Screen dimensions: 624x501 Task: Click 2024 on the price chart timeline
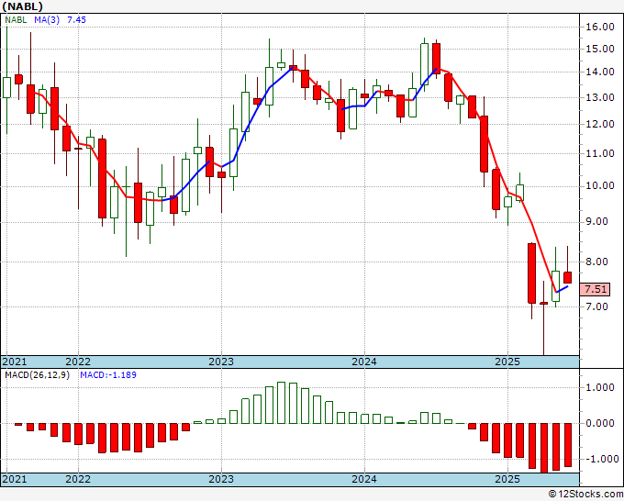click(364, 362)
